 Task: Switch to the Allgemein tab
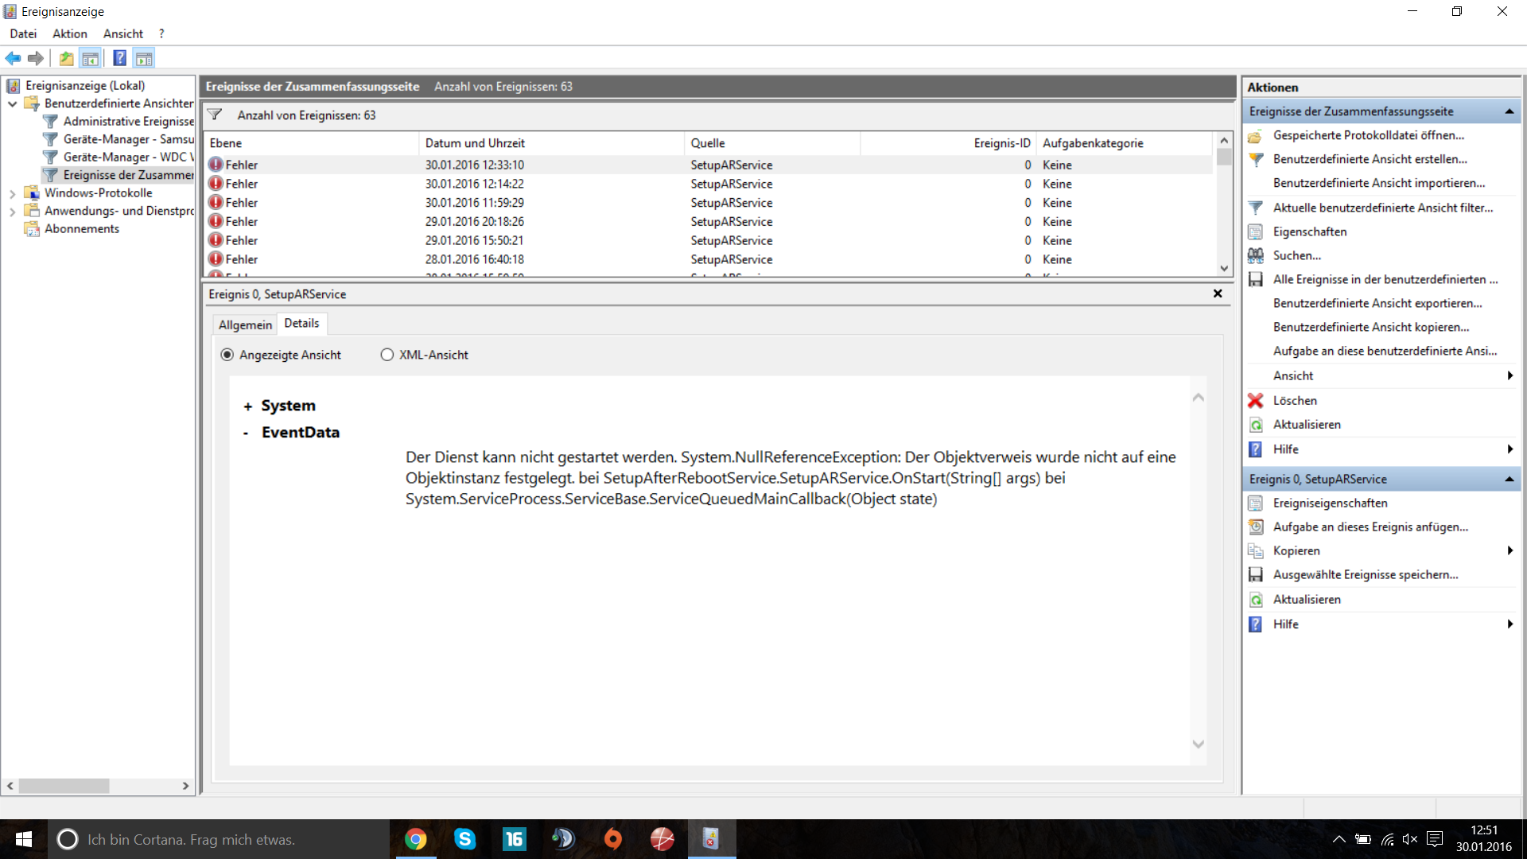[x=245, y=325]
